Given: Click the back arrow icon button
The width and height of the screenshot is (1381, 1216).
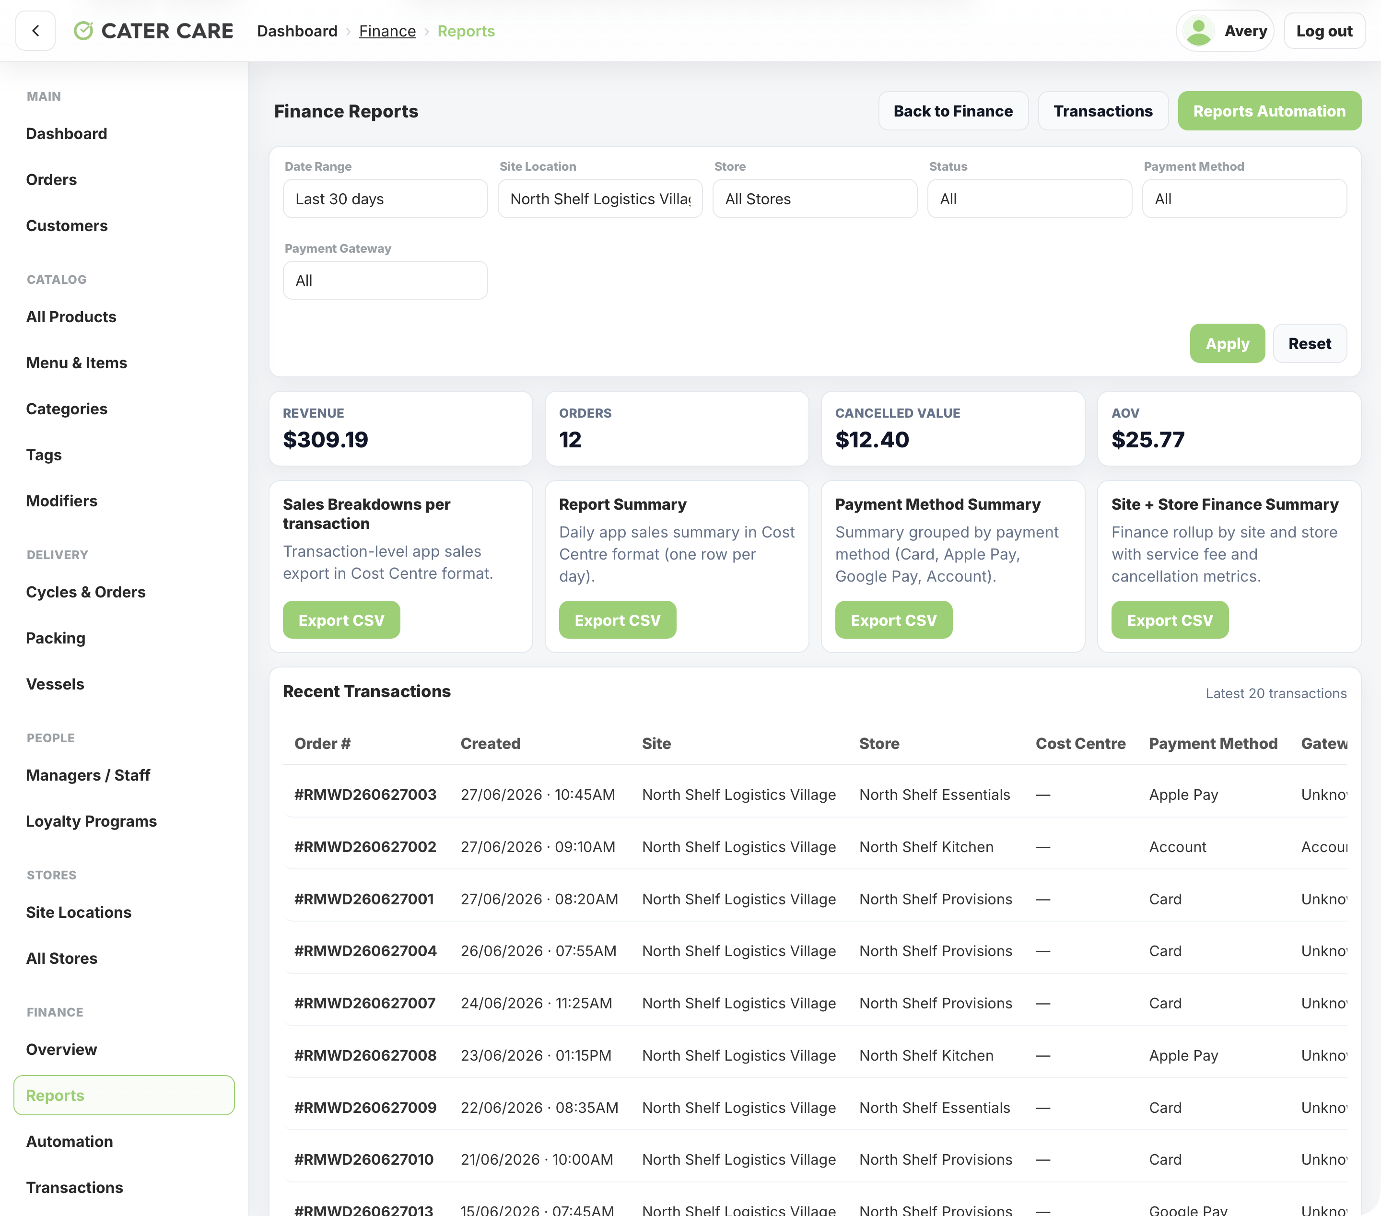Looking at the screenshot, I should coord(35,31).
